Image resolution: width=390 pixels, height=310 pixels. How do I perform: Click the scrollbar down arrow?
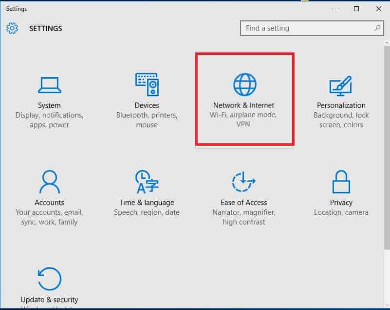(387, 304)
